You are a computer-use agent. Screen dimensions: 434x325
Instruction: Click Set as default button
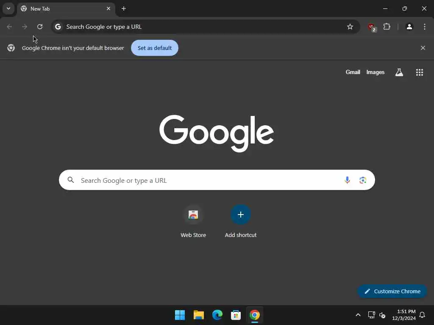pyautogui.click(x=154, y=48)
